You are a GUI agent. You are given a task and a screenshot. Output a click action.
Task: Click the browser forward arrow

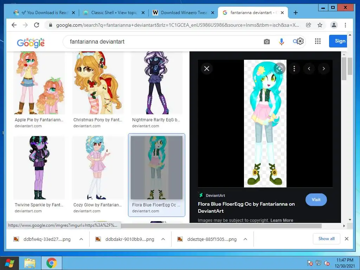(25, 25)
